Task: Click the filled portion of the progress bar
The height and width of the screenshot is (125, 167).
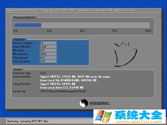Action: (x=28, y=25)
